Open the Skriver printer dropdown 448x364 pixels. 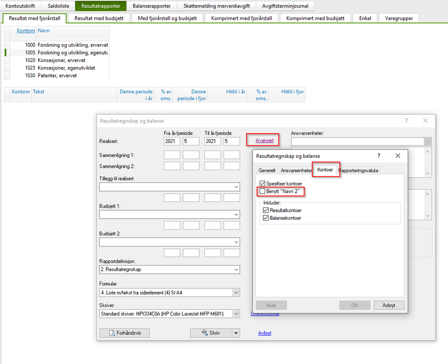pyautogui.click(x=236, y=314)
